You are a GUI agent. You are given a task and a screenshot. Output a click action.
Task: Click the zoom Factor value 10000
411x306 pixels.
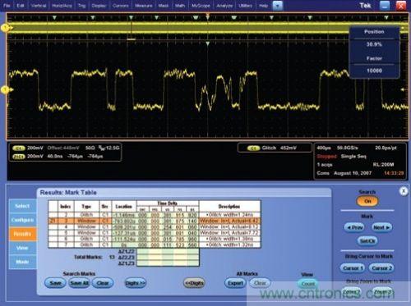click(374, 71)
